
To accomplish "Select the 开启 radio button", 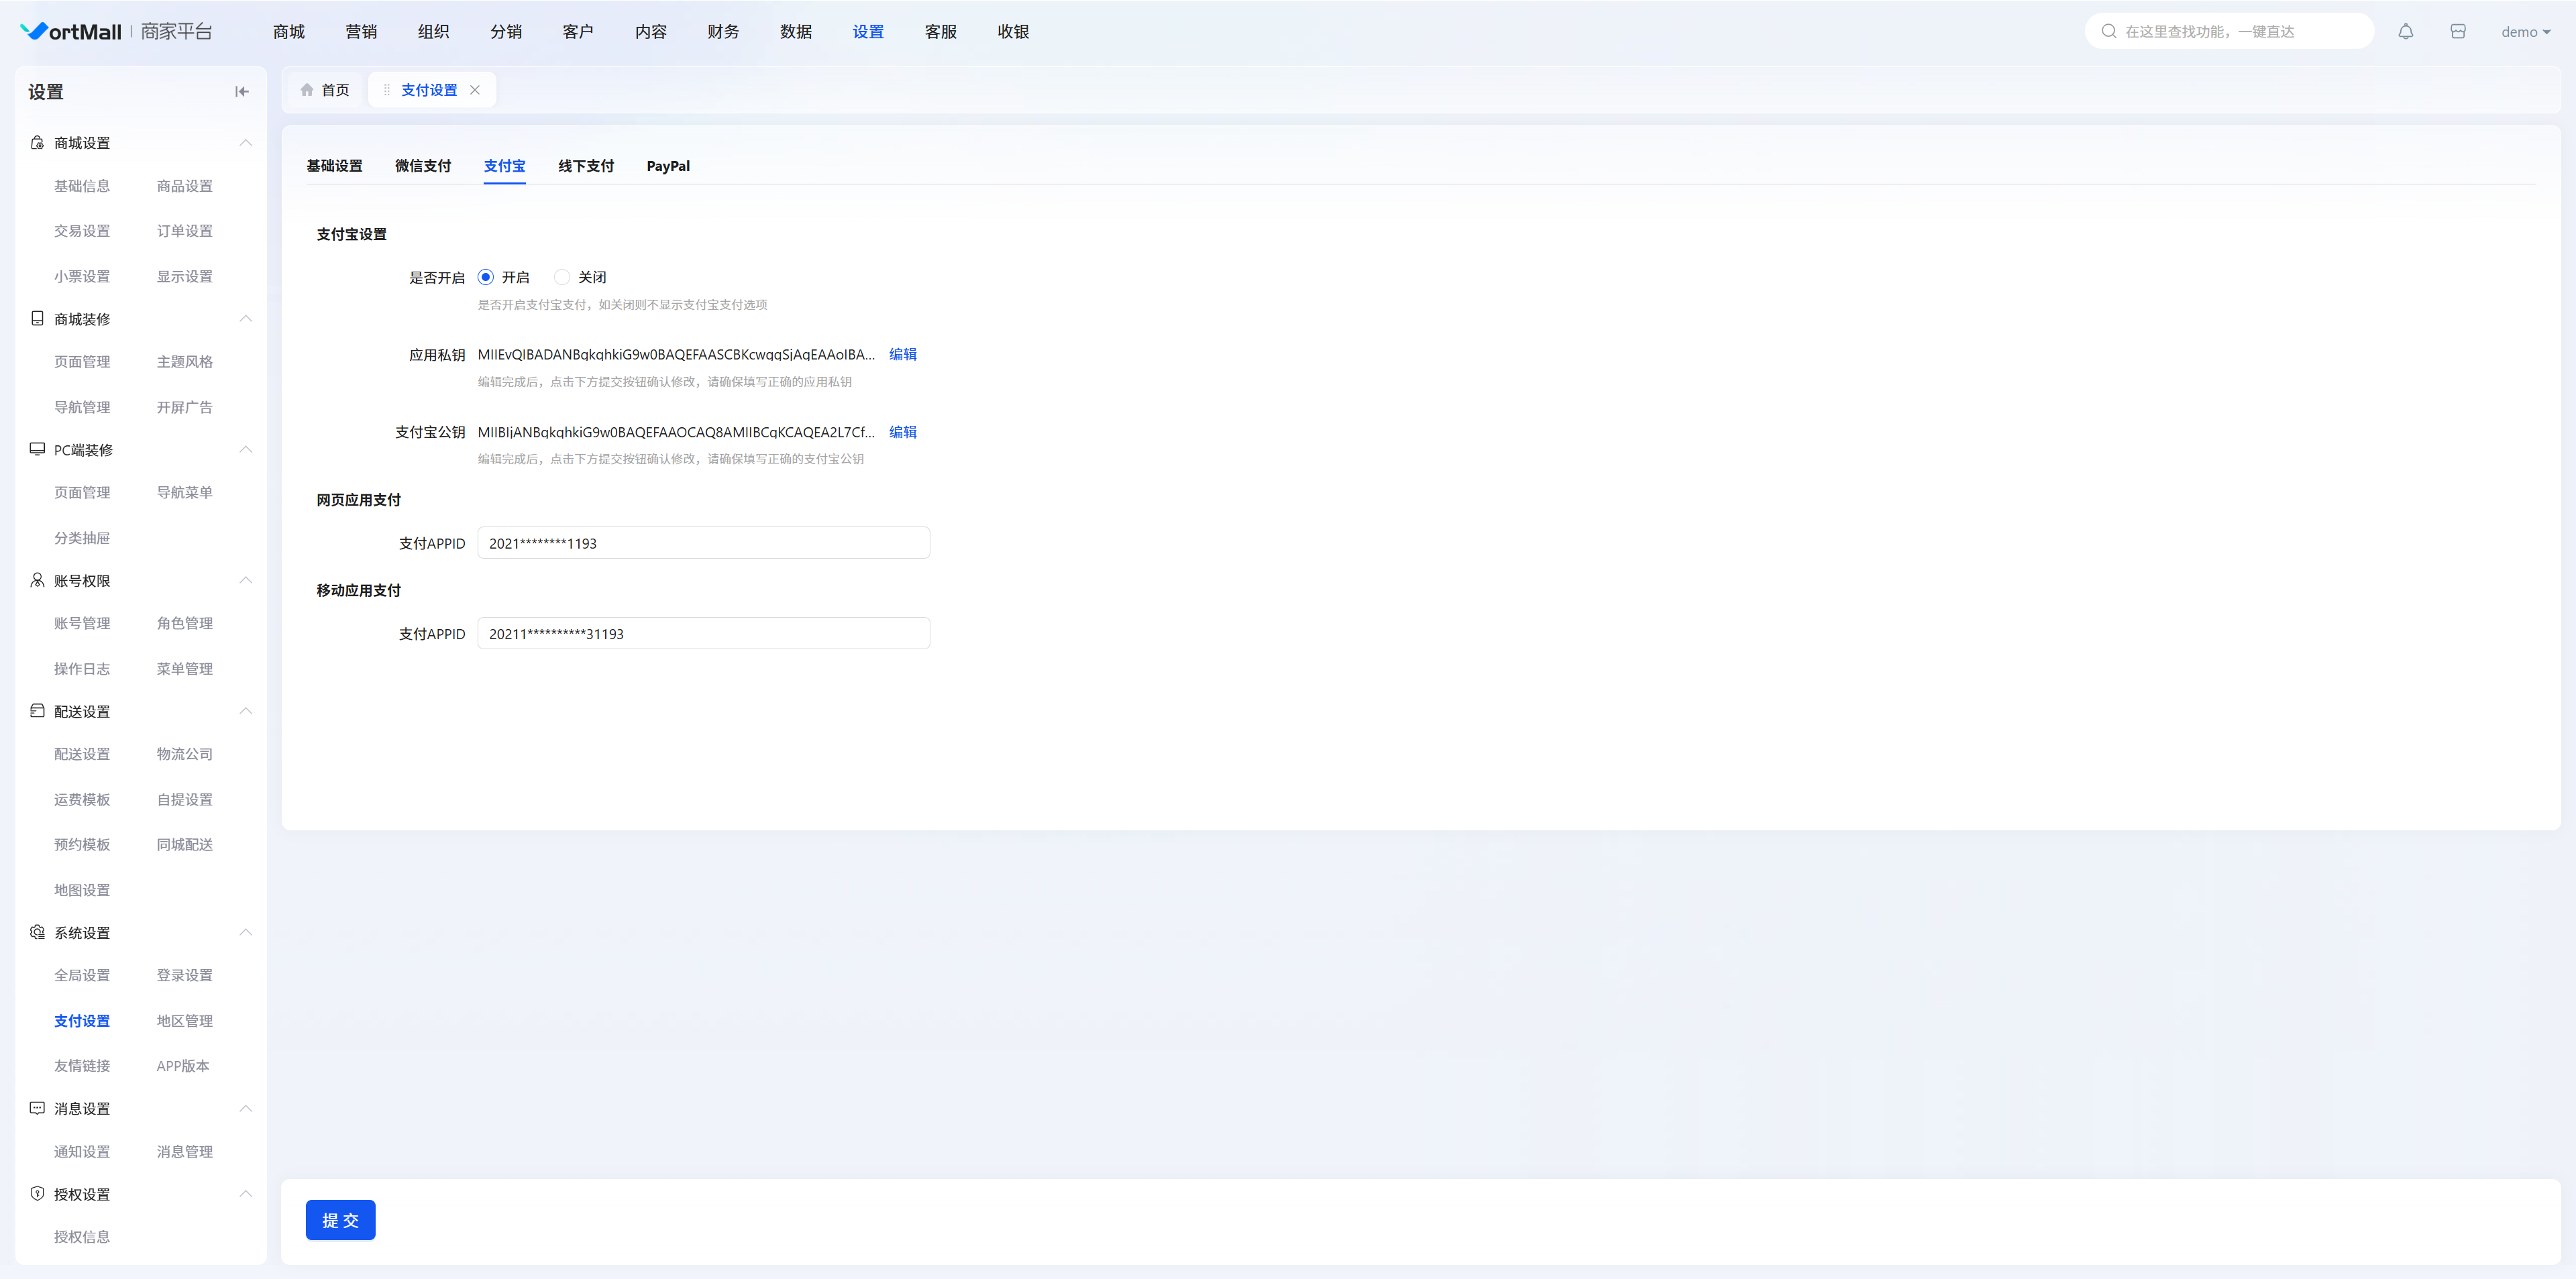I will tap(486, 277).
